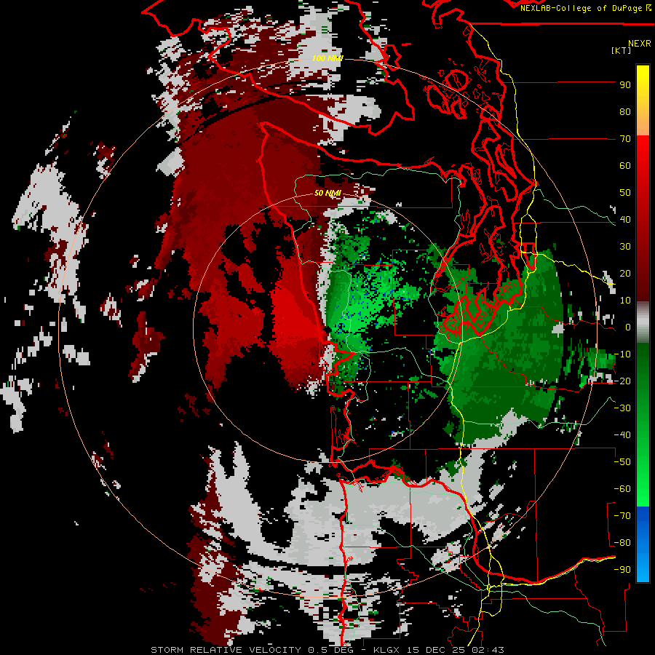Click the 60 value on the velocity scale

[625, 165]
